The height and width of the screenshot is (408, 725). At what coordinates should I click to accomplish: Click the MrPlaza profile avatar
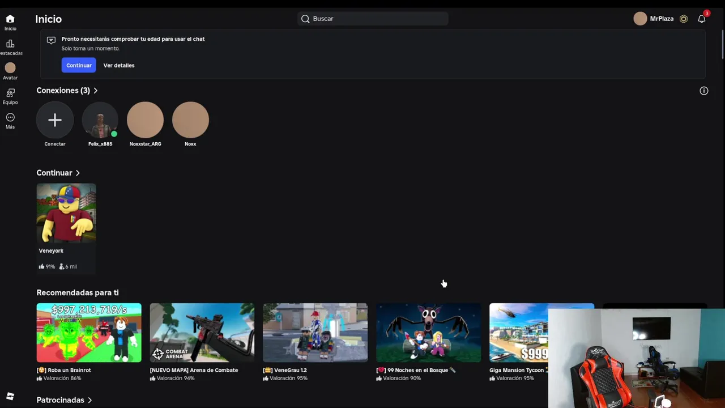(x=640, y=19)
